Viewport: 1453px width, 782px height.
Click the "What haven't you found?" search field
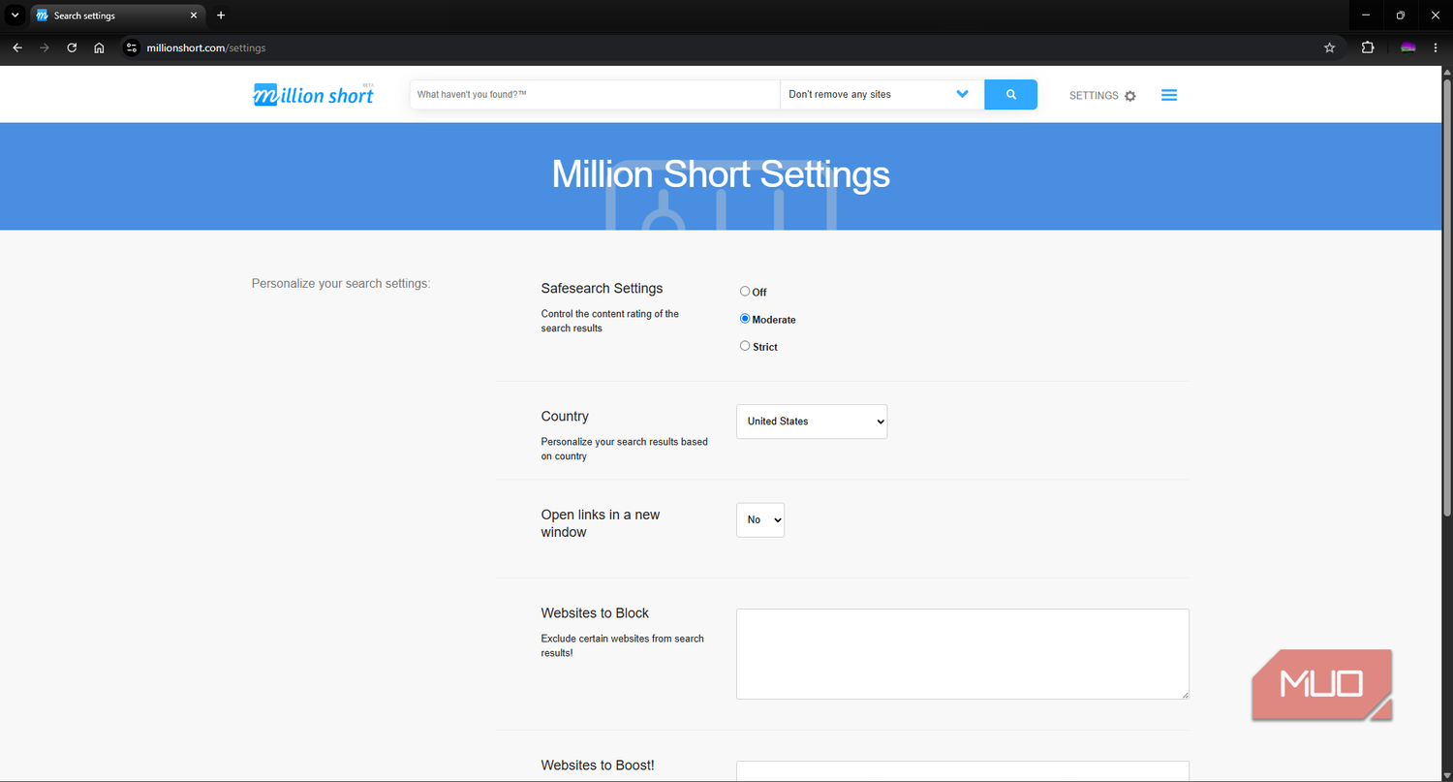tap(595, 95)
